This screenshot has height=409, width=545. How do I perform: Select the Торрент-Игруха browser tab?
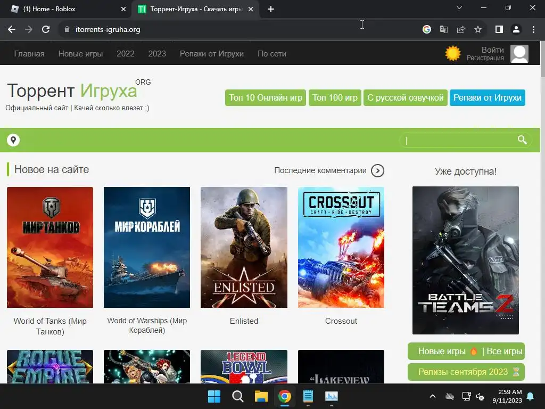(x=196, y=9)
